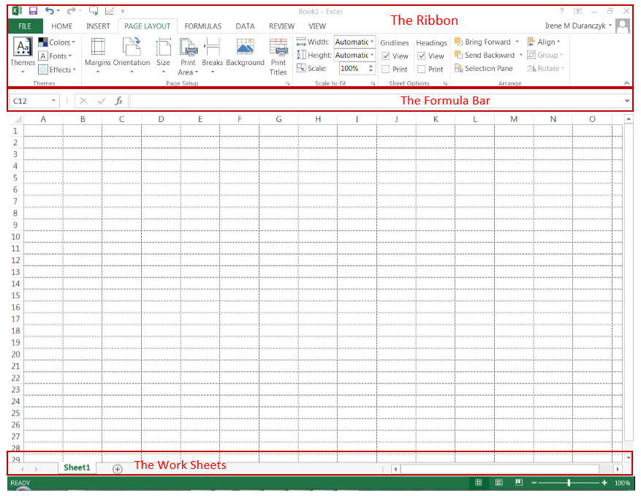Open the Effects theme dropdown

(57, 69)
